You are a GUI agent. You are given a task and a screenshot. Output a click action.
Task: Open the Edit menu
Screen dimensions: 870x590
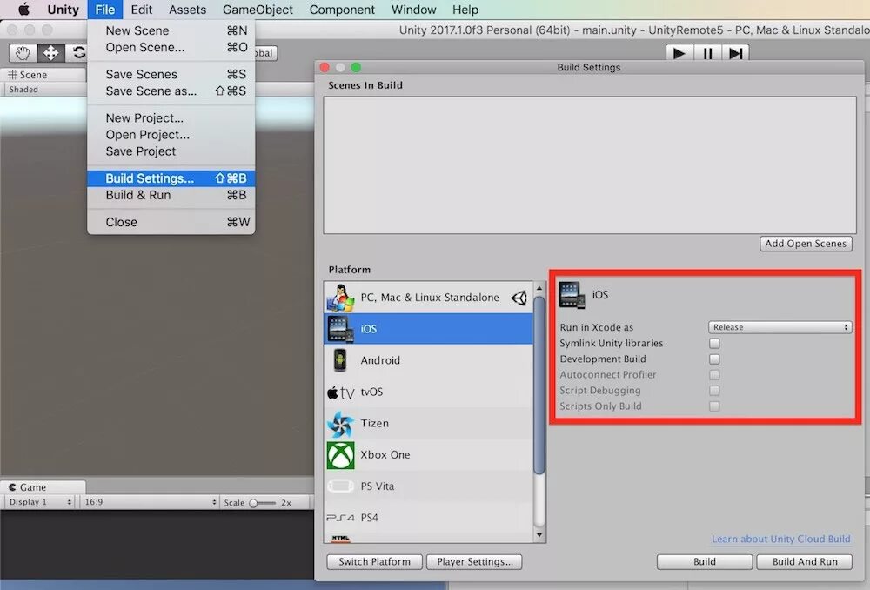(142, 10)
